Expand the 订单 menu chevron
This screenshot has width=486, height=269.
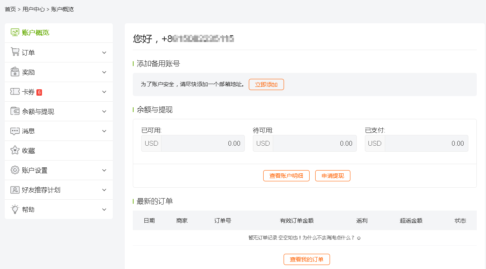point(104,53)
